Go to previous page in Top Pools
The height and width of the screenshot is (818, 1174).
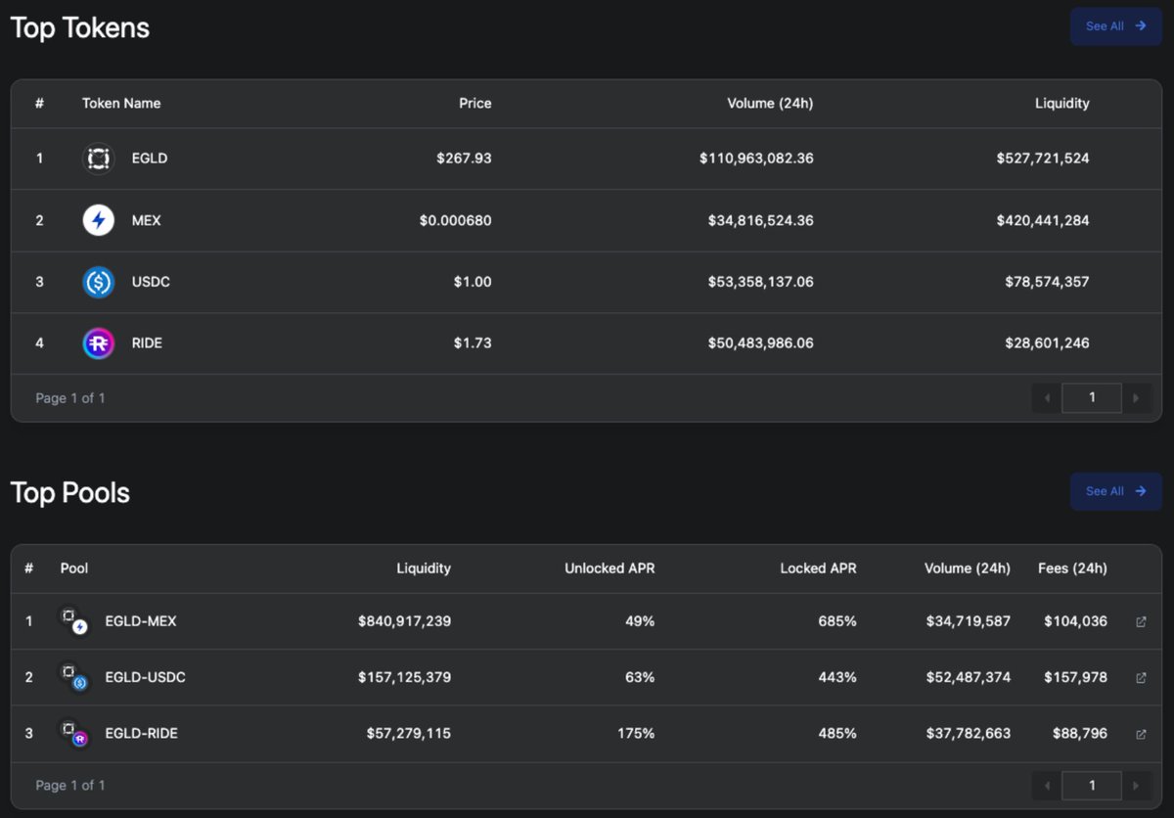[x=1047, y=785]
